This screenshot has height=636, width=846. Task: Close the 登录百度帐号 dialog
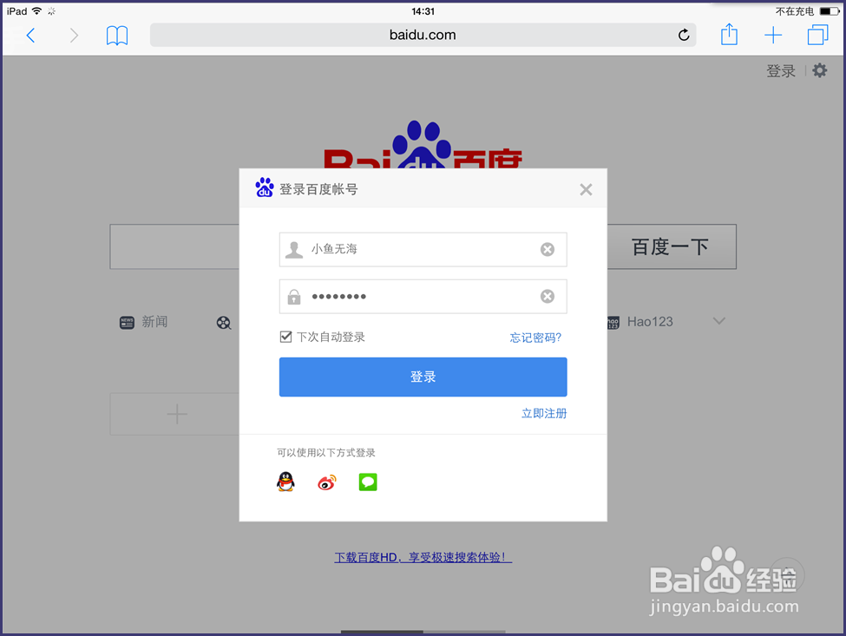click(586, 189)
